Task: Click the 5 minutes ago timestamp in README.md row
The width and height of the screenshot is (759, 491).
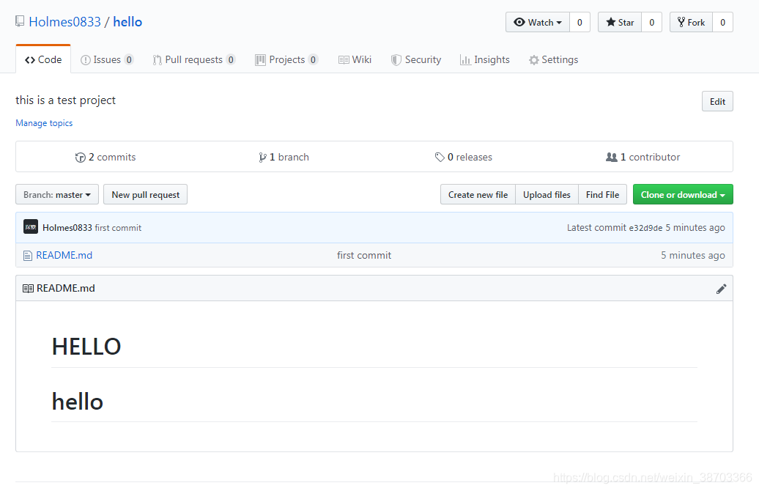Action: [x=693, y=255]
